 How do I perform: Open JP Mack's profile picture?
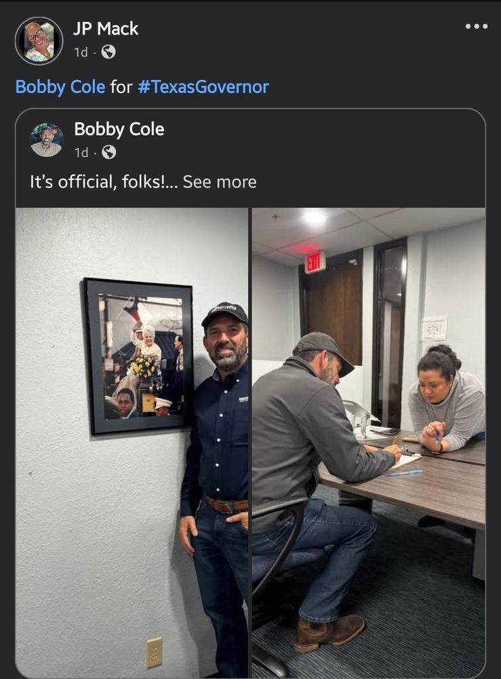tap(39, 41)
